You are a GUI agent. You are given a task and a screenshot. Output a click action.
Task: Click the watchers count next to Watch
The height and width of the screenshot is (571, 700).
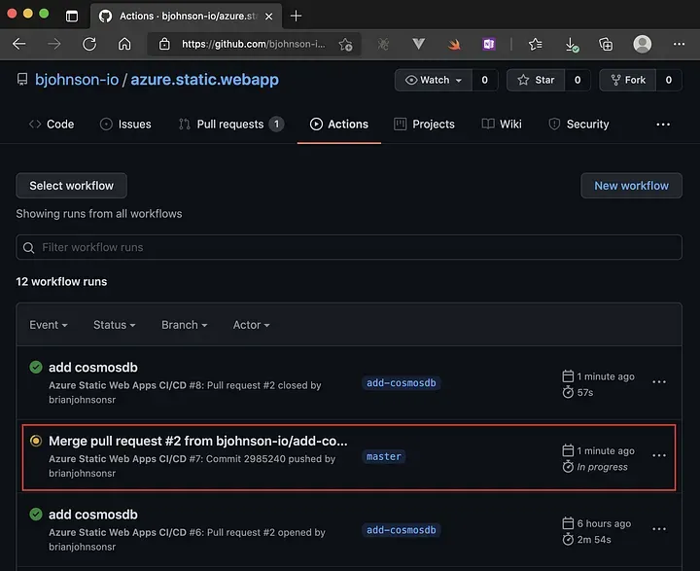pyautogui.click(x=485, y=80)
